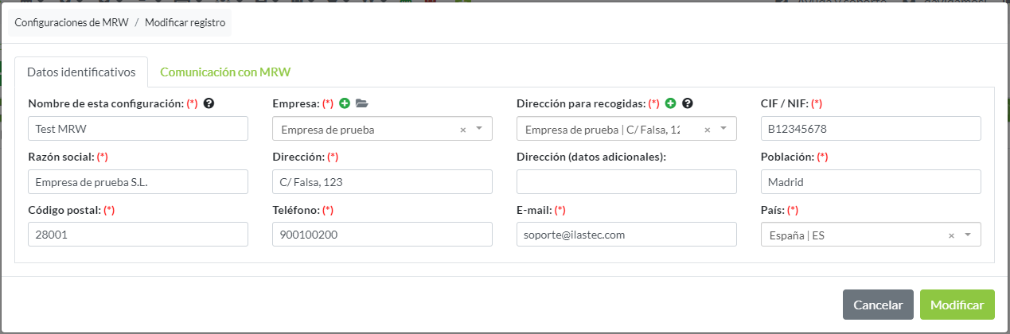Click green plus icon next to Empresa
The height and width of the screenshot is (334, 1010).
[345, 103]
